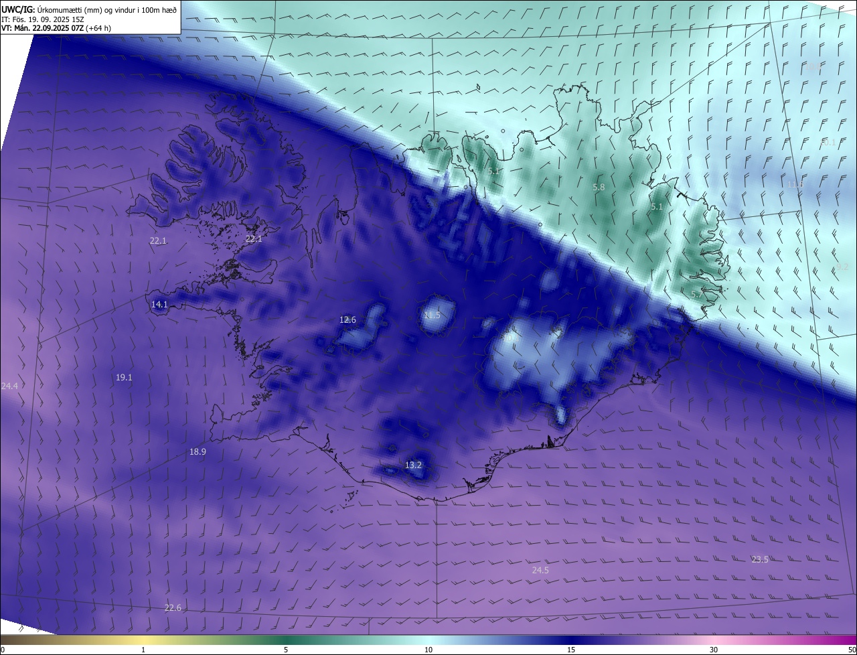Click the value 13.2 on the map
Screen dimensions: 857x655
pyautogui.click(x=414, y=465)
